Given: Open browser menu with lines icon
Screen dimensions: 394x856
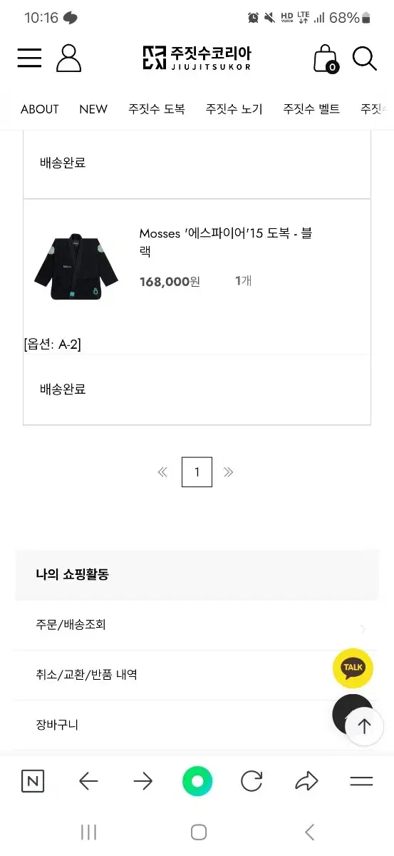Looking at the screenshot, I should click(x=361, y=782).
